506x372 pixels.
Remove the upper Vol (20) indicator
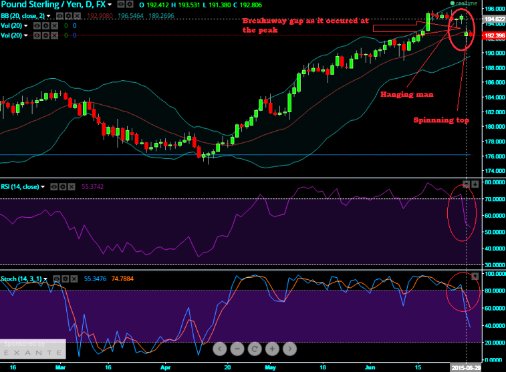coord(54,26)
